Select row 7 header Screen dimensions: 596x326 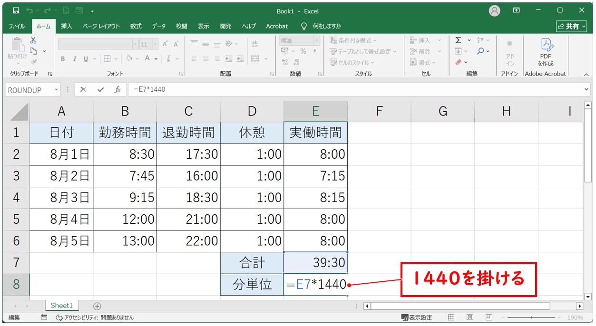pyautogui.click(x=16, y=262)
